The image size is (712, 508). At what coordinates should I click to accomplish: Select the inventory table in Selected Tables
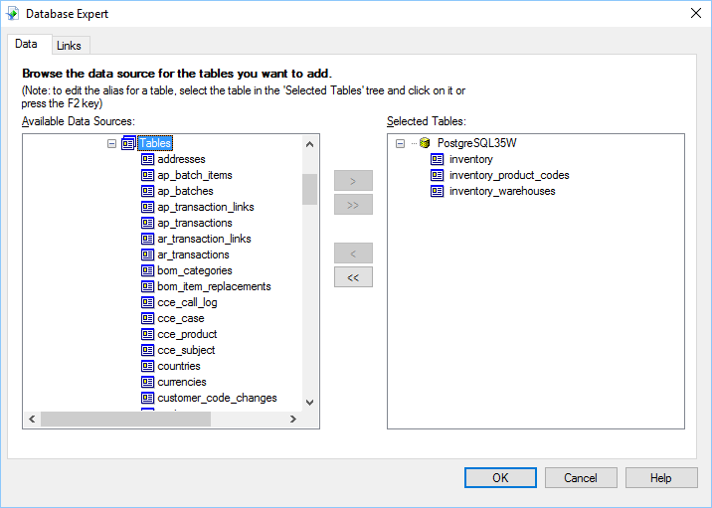click(470, 159)
